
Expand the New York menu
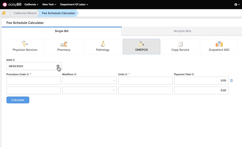(49, 5)
